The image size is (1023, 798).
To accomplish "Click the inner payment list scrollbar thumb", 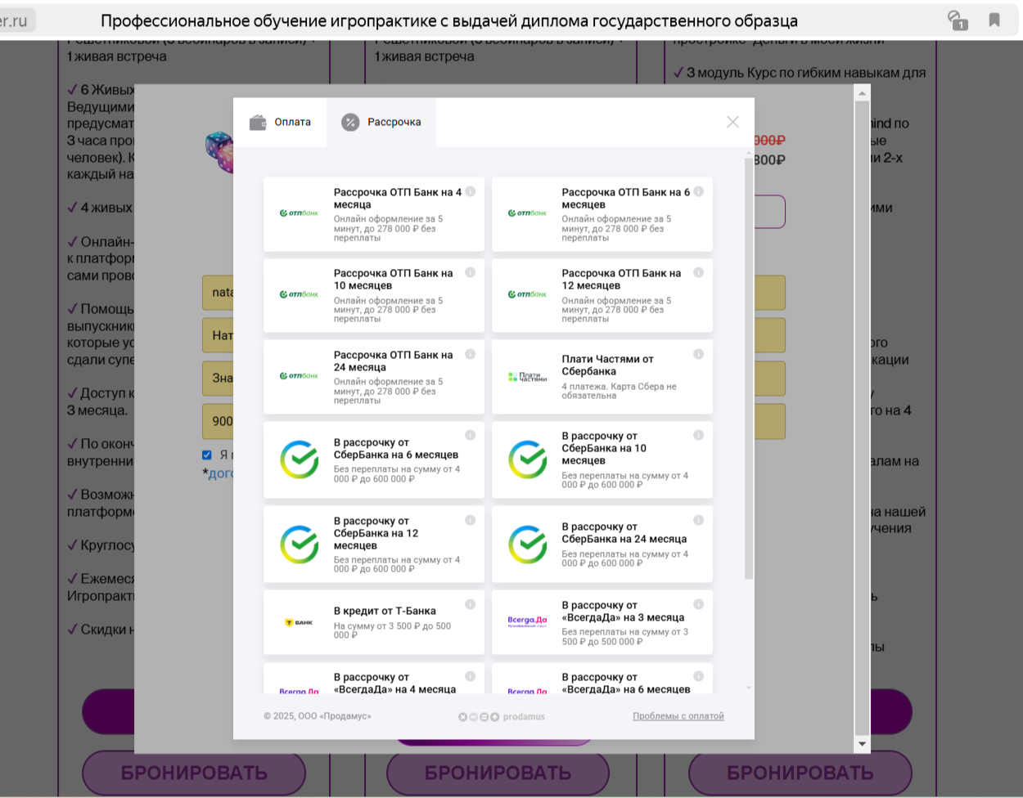I will (x=748, y=368).
